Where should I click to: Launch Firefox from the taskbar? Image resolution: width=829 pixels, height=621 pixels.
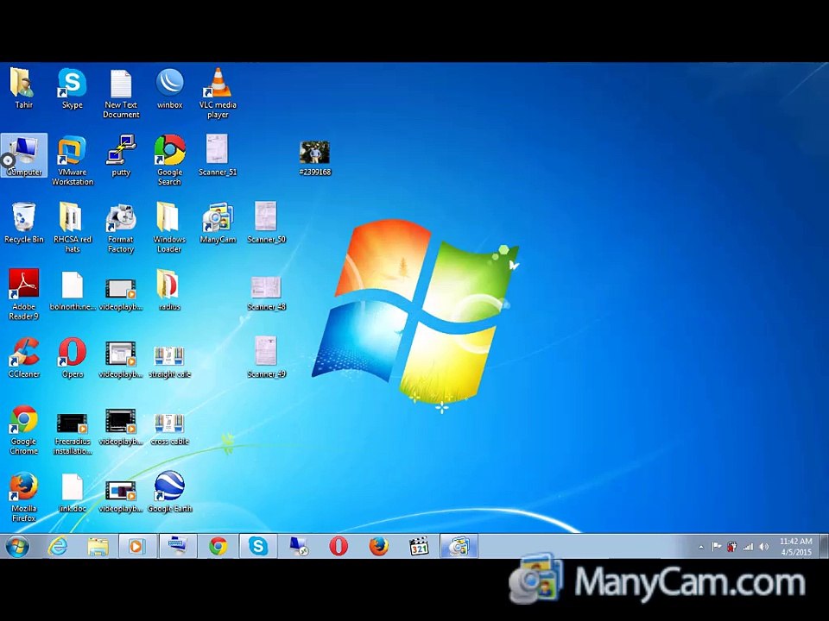[x=378, y=546]
